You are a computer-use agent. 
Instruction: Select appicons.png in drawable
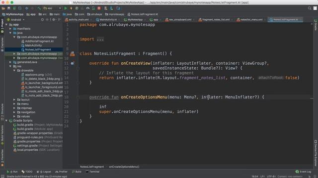(34, 75)
